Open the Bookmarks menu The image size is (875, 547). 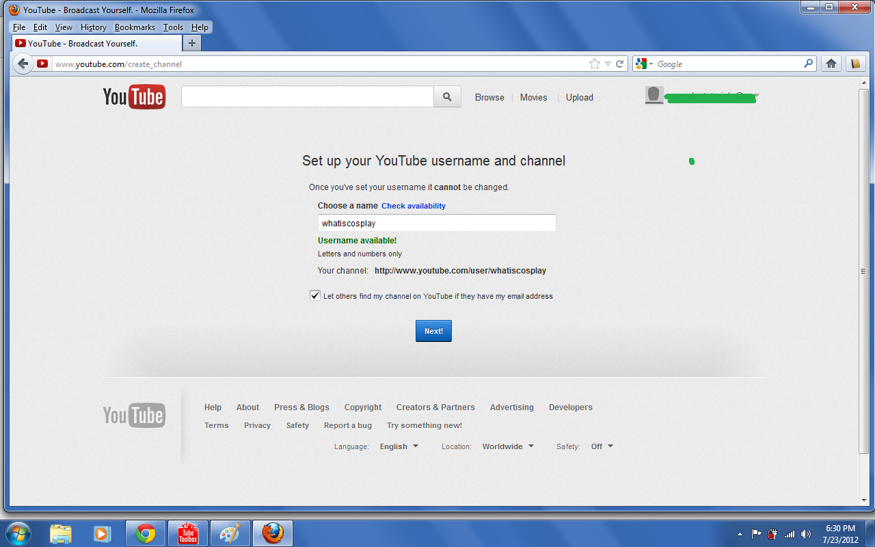pyautogui.click(x=135, y=27)
